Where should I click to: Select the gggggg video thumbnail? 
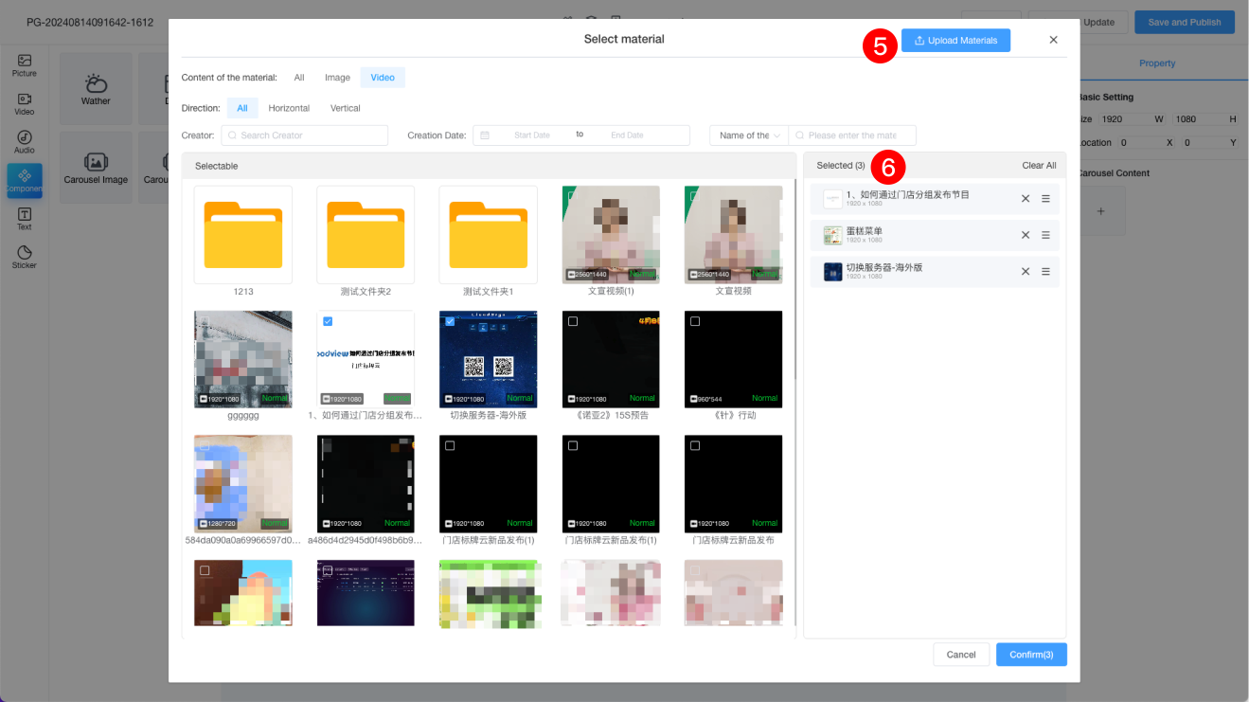pyautogui.click(x=242, y=359)
